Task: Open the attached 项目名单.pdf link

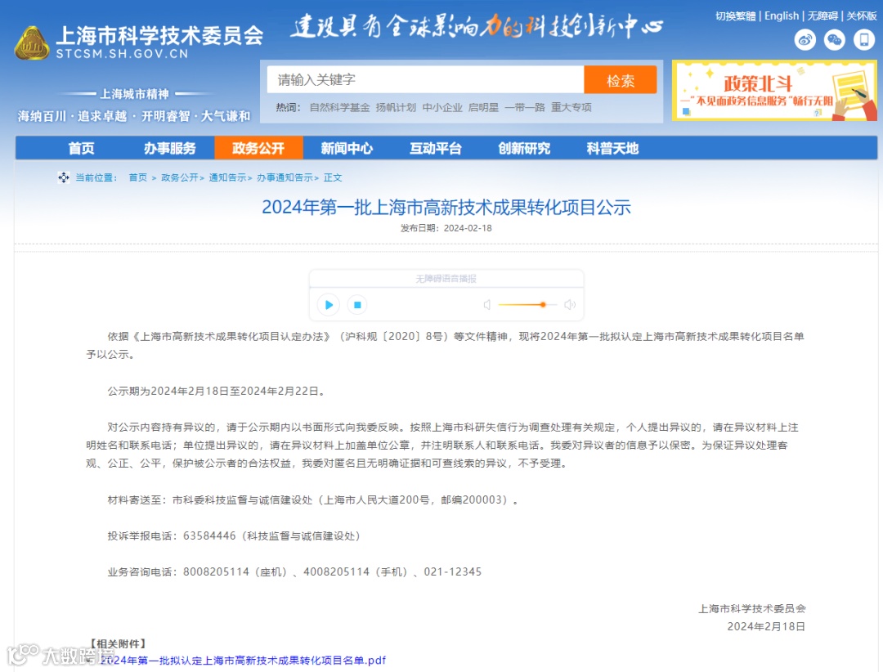Action: [244, 661]
